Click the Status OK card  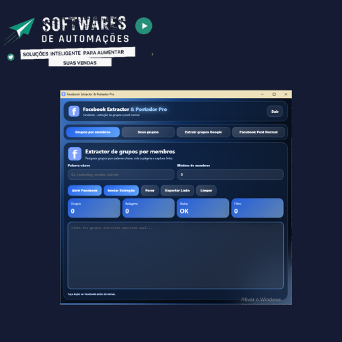click(203, 208)
